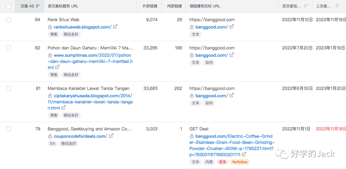Viewport: 346px width, 169px height.
Task: Open banggood.com/ target link in AS 84 row
Action: (x=212, y=27)
